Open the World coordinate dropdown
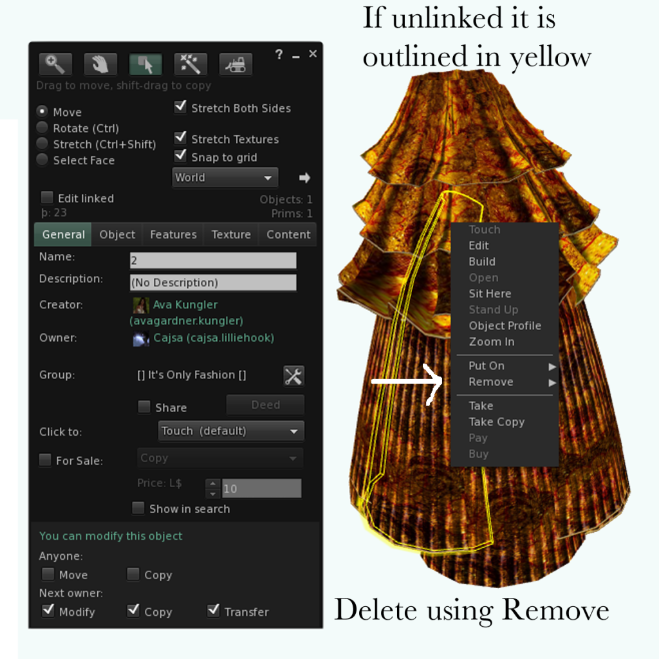Viewport: 659px width, 659px height. 225,178
